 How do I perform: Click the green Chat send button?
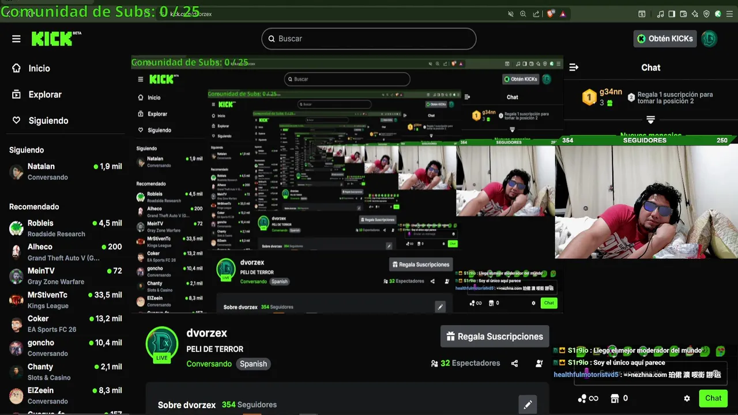tap(713, 398)
